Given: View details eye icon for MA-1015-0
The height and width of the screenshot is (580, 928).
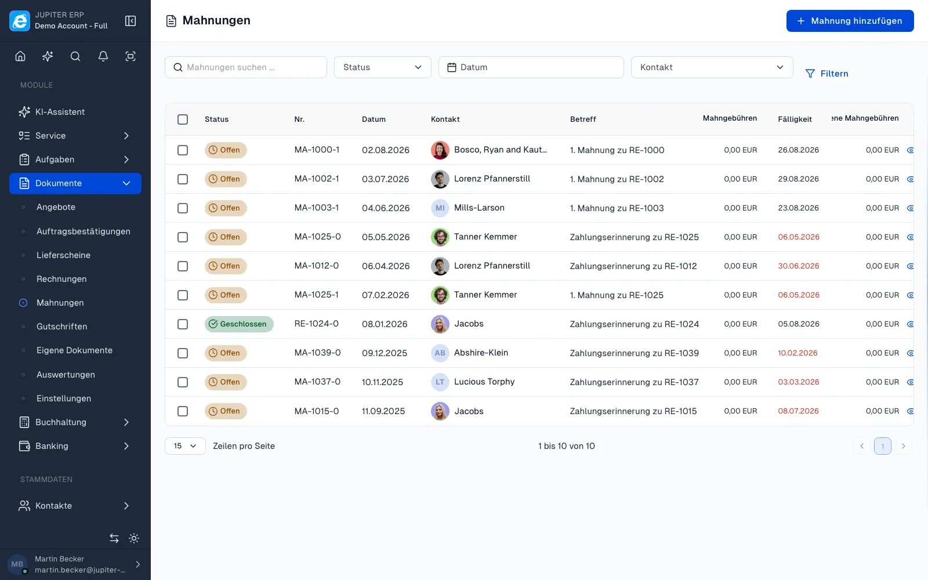Looking at the screenshot, I should click(910, 411).
